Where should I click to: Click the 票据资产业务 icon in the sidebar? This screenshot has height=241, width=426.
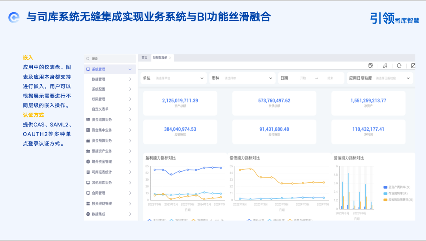(x=87, y=150)
